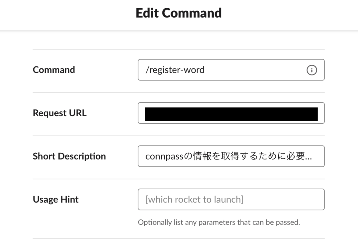Click the Usage Hint input field
Screen dimensions: 358x240
click(231, 199)
